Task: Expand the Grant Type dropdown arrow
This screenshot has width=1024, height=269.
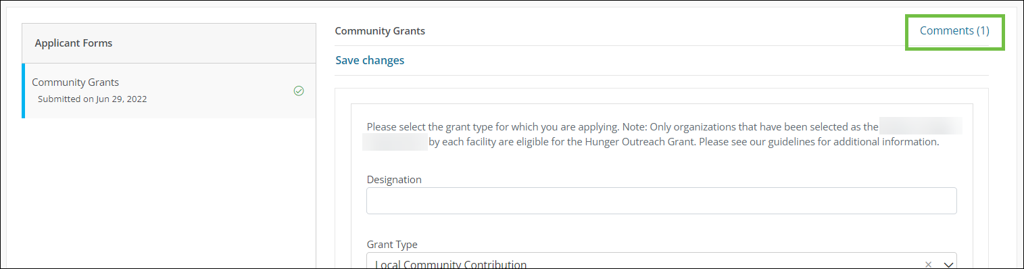Action: [x=948, y=264]
